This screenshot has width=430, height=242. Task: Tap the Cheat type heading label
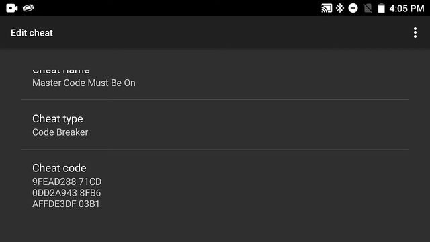58,119
